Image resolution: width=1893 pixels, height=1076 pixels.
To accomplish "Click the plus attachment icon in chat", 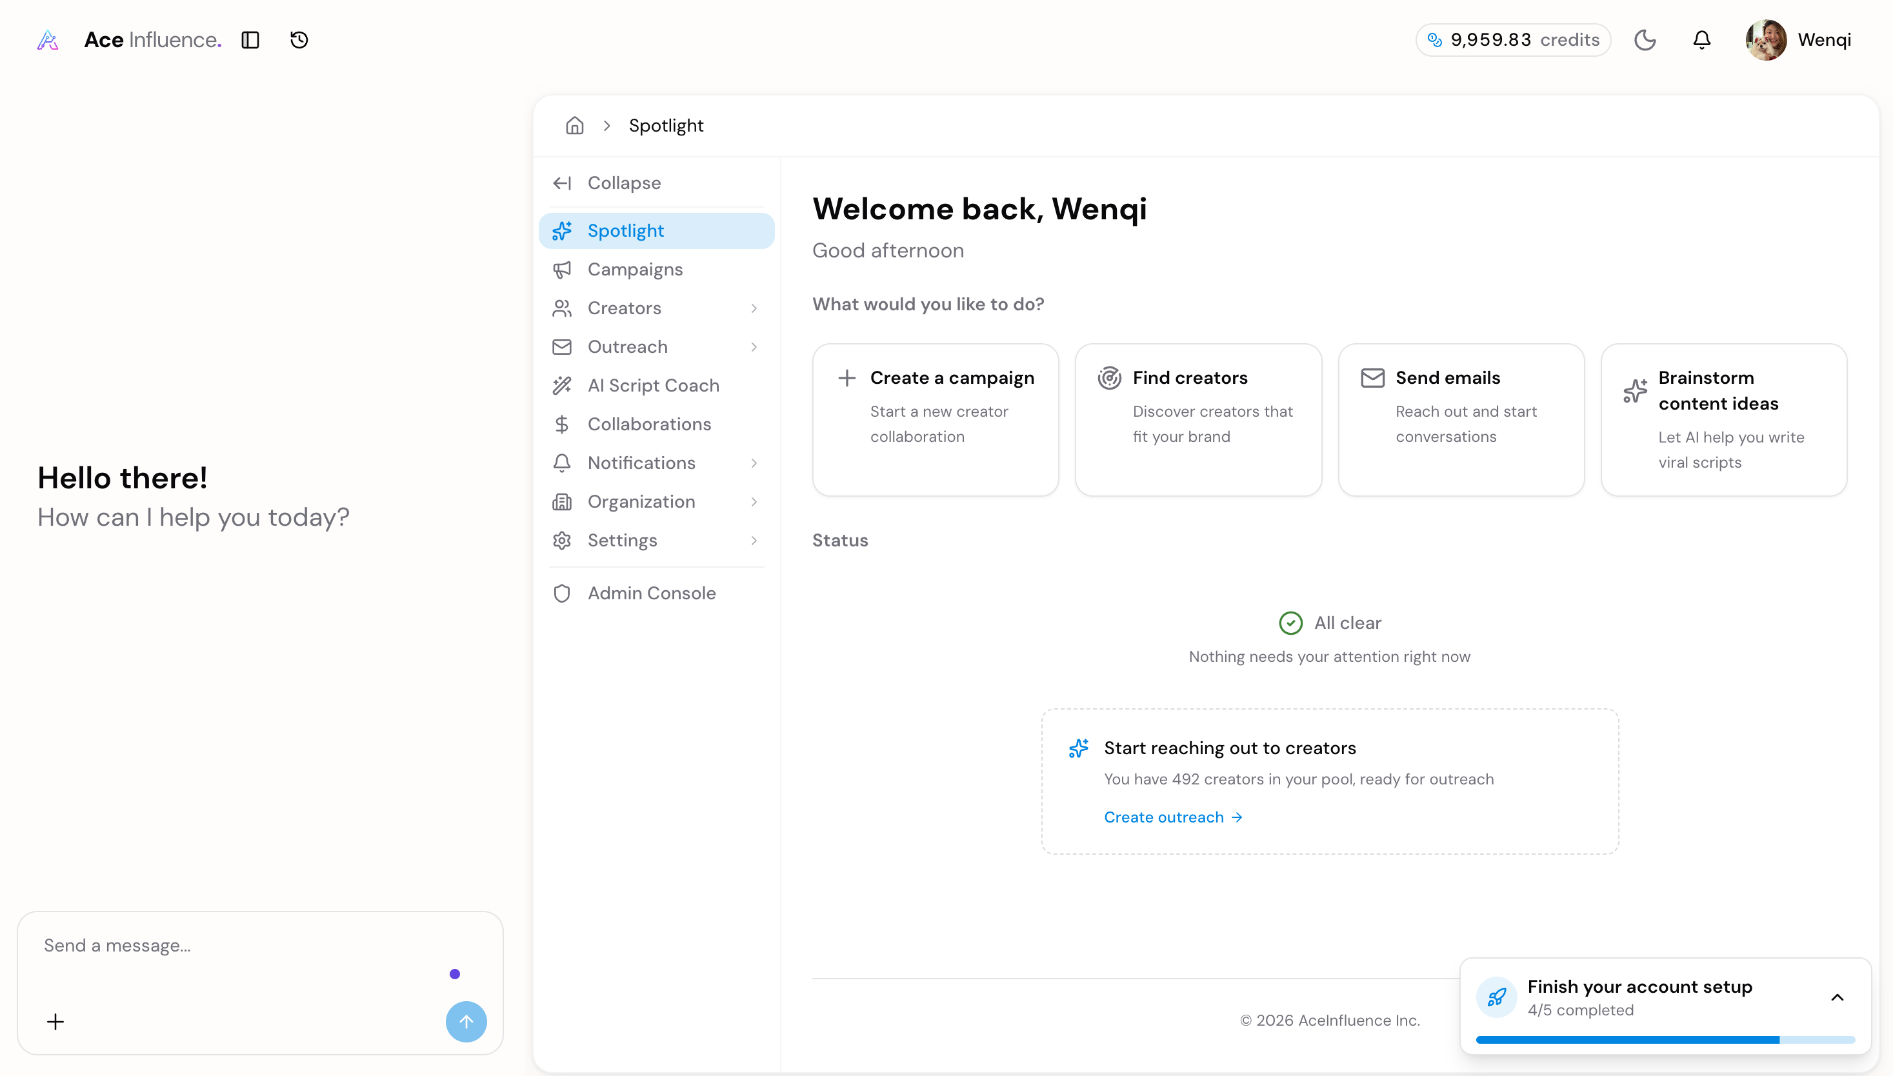I will (x=55, y=1021).
